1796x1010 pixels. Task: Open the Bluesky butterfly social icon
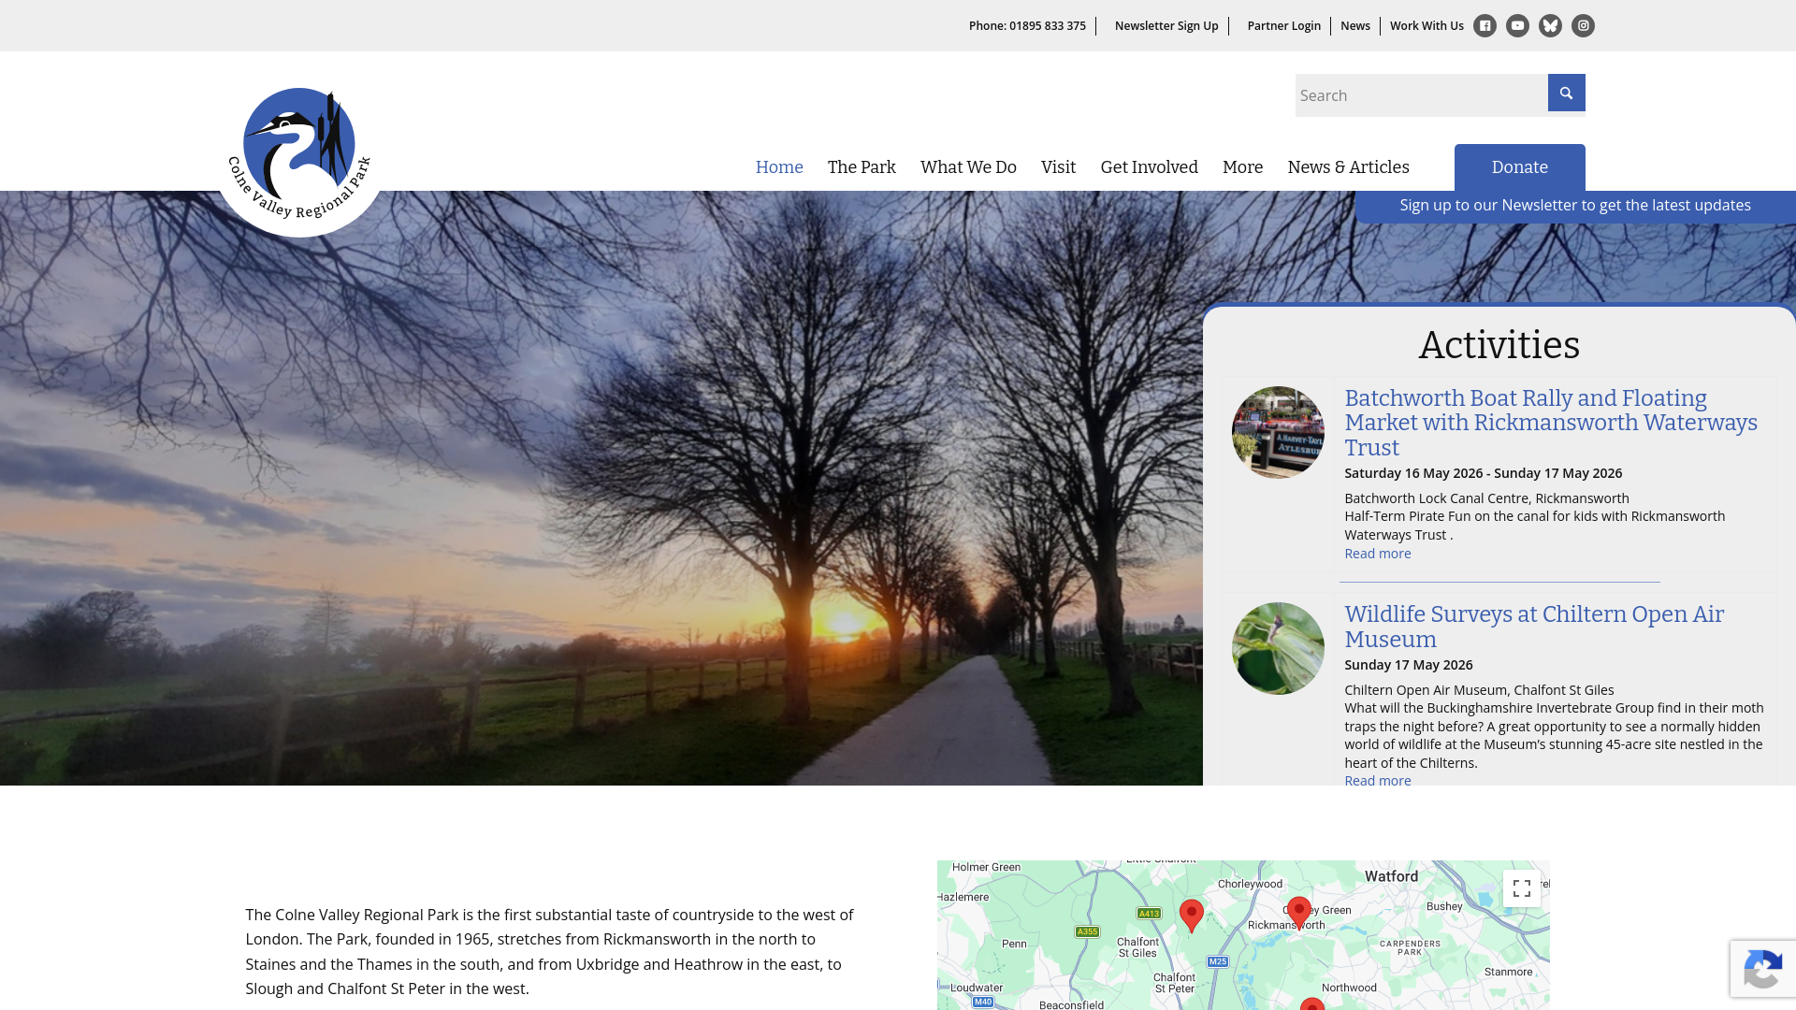1550,26
